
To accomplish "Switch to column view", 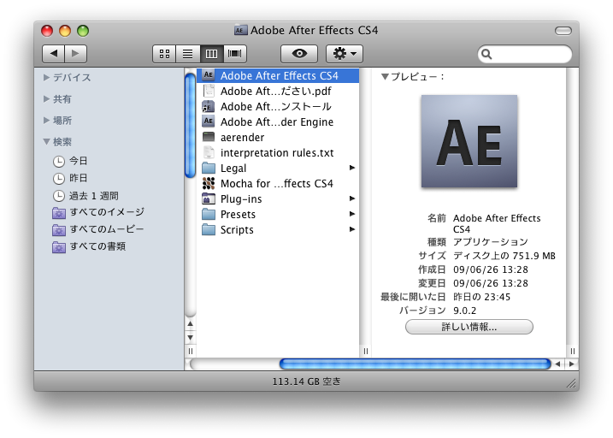I will point(211,54).
